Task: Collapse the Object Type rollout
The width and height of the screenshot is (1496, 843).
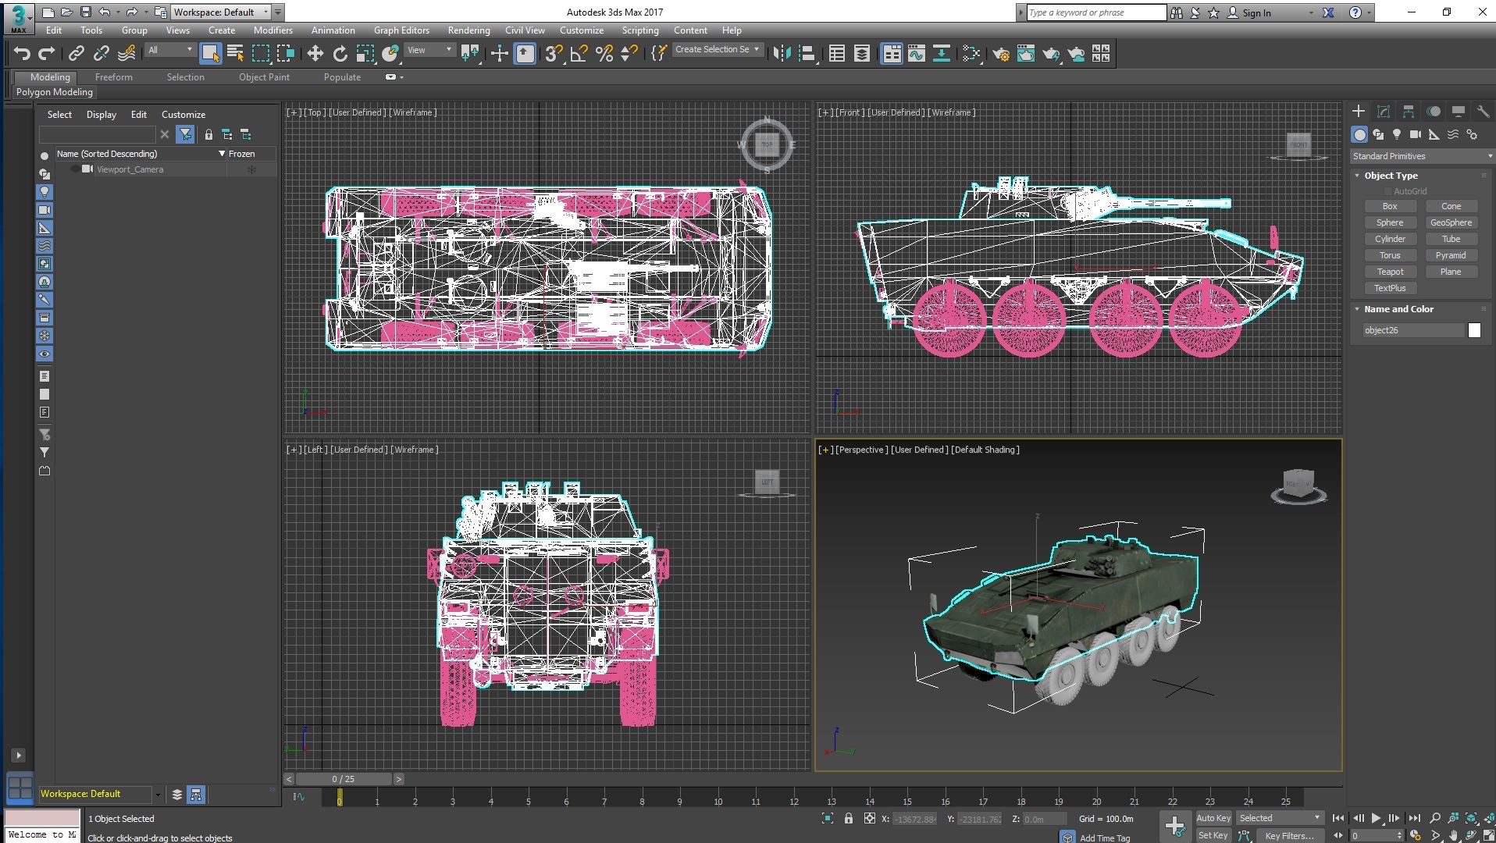Action: point(1391,176)
